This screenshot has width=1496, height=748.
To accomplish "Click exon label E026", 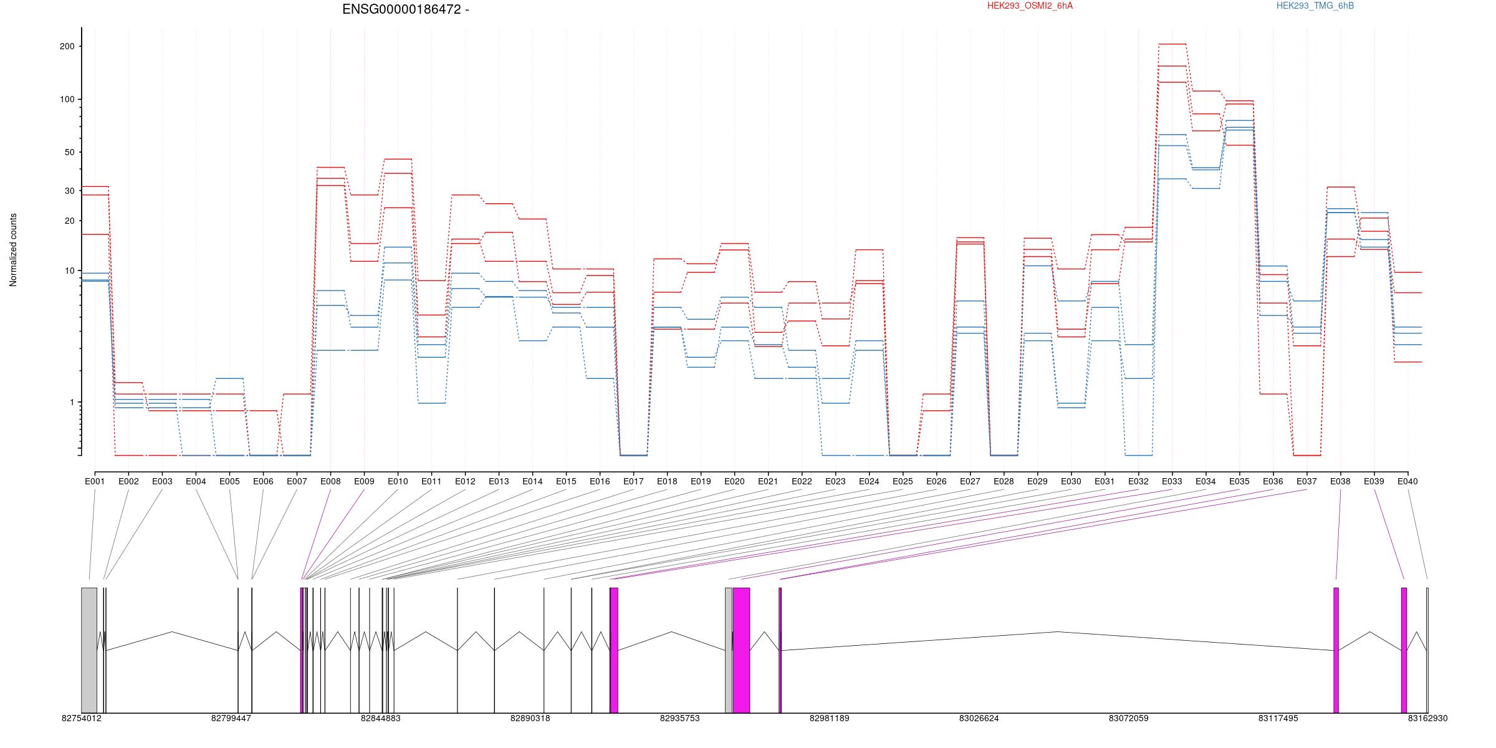I will 936,481.
